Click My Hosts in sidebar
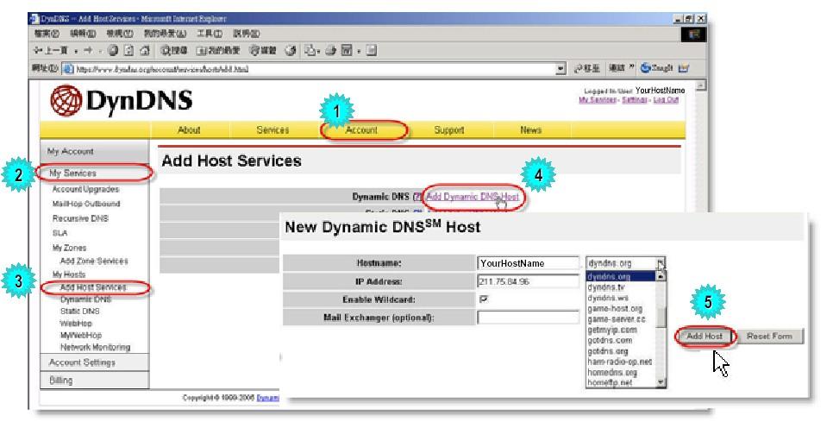Viewport: 833px width, 422px height. [x=68, y=274]
